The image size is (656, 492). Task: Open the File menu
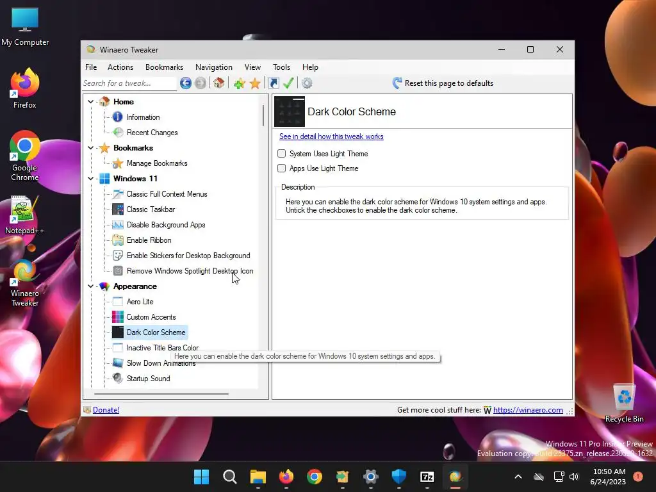click(x=91, y=67)
